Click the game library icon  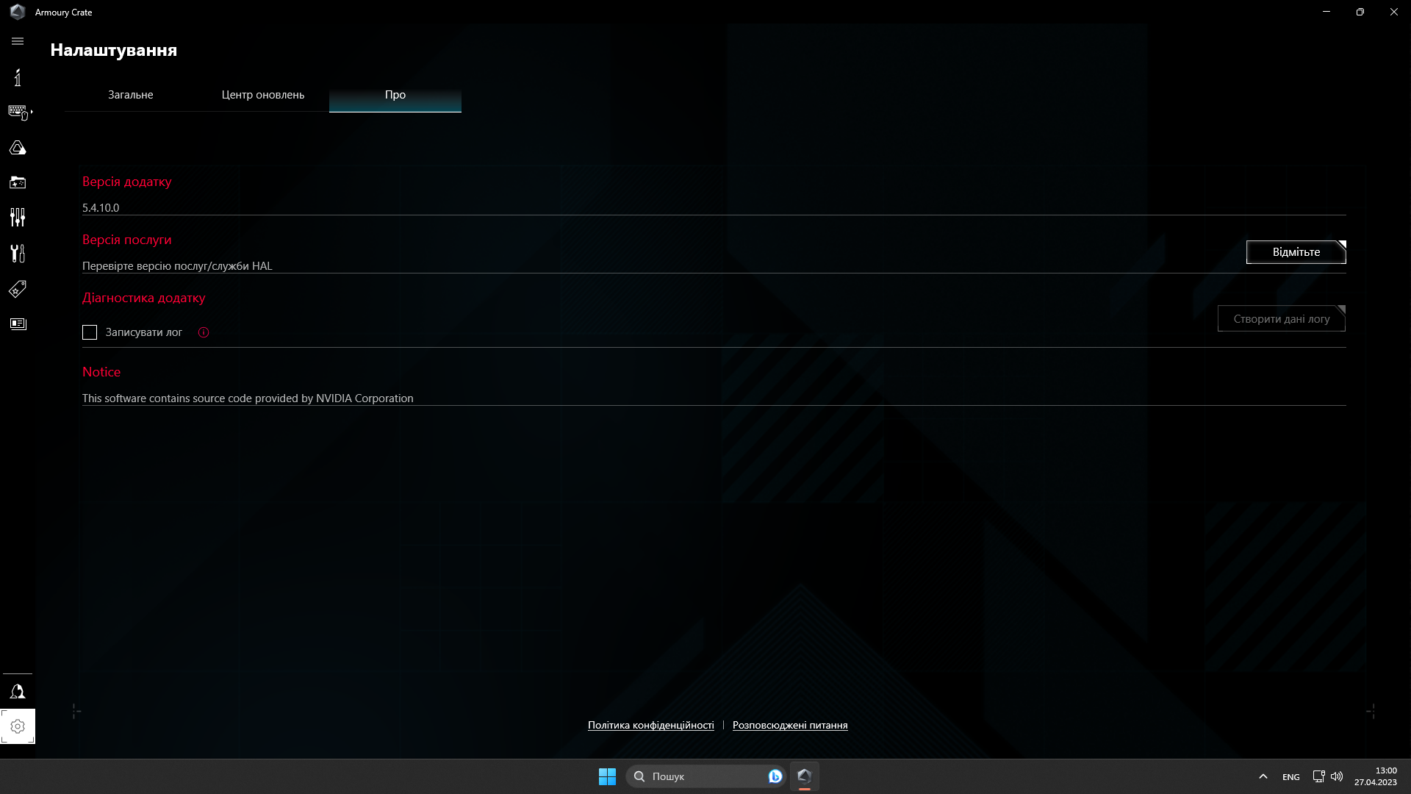(18, 182)
